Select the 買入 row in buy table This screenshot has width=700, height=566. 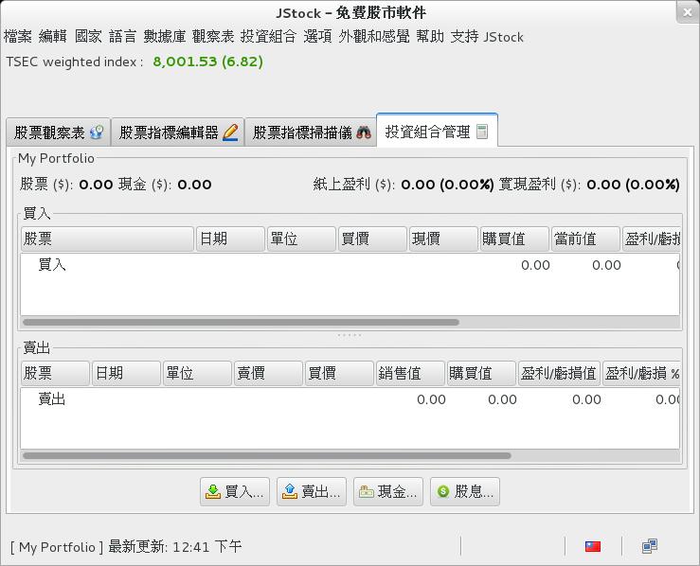350,265
